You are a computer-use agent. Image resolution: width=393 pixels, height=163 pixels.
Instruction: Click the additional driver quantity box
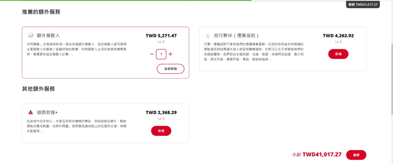pos(161,54)
